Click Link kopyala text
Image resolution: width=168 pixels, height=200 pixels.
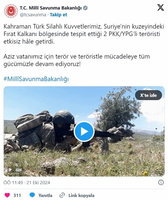tap(81, 195)
